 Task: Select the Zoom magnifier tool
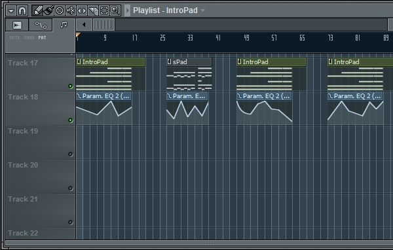pyautogui.click(x=115, y=10)
